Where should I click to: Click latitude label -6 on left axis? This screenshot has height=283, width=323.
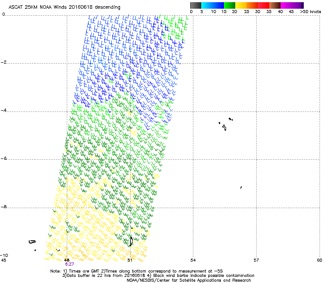tap(3, 158)
